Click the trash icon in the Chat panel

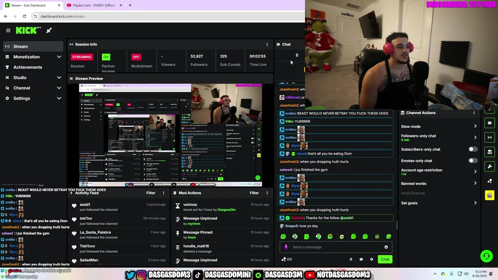(297, 56)
